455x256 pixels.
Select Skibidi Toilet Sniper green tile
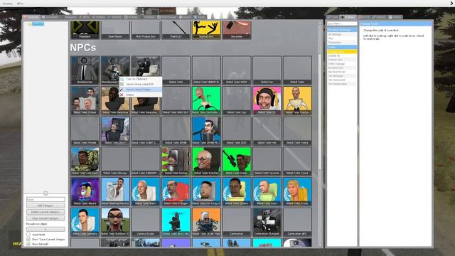[x=237, y=161]
